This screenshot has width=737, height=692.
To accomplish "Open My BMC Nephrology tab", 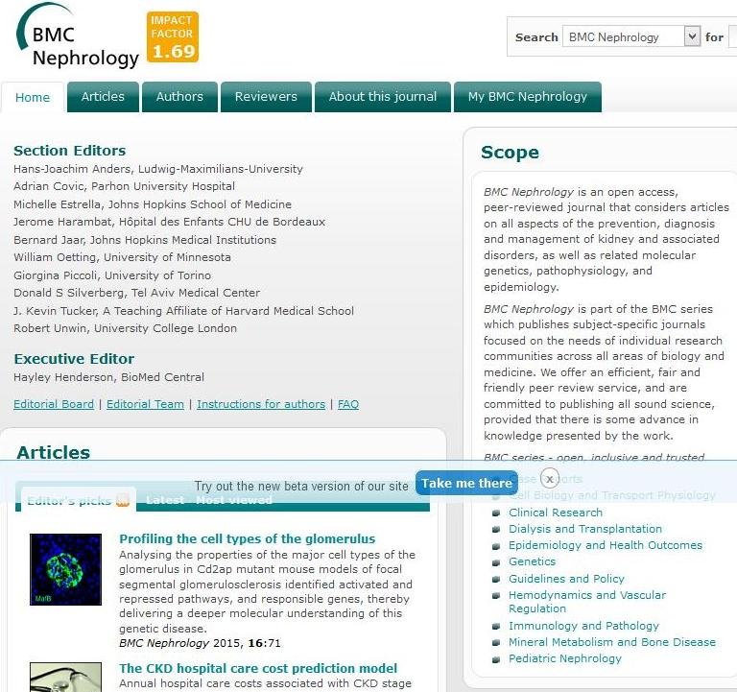I will click(x=528, y=97).
